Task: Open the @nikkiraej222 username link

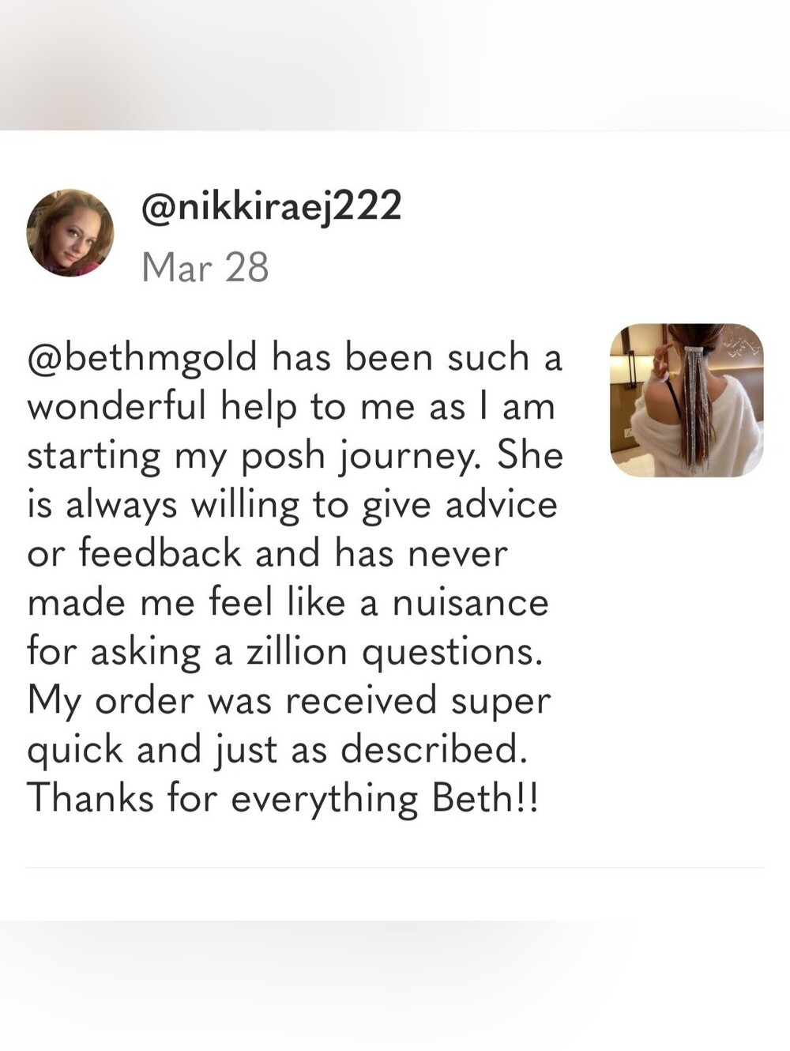Action: pyautogui.click(x=272, y=208)
